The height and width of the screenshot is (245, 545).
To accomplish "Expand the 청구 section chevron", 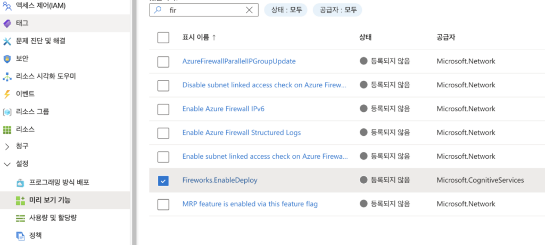I will [7, 146].
